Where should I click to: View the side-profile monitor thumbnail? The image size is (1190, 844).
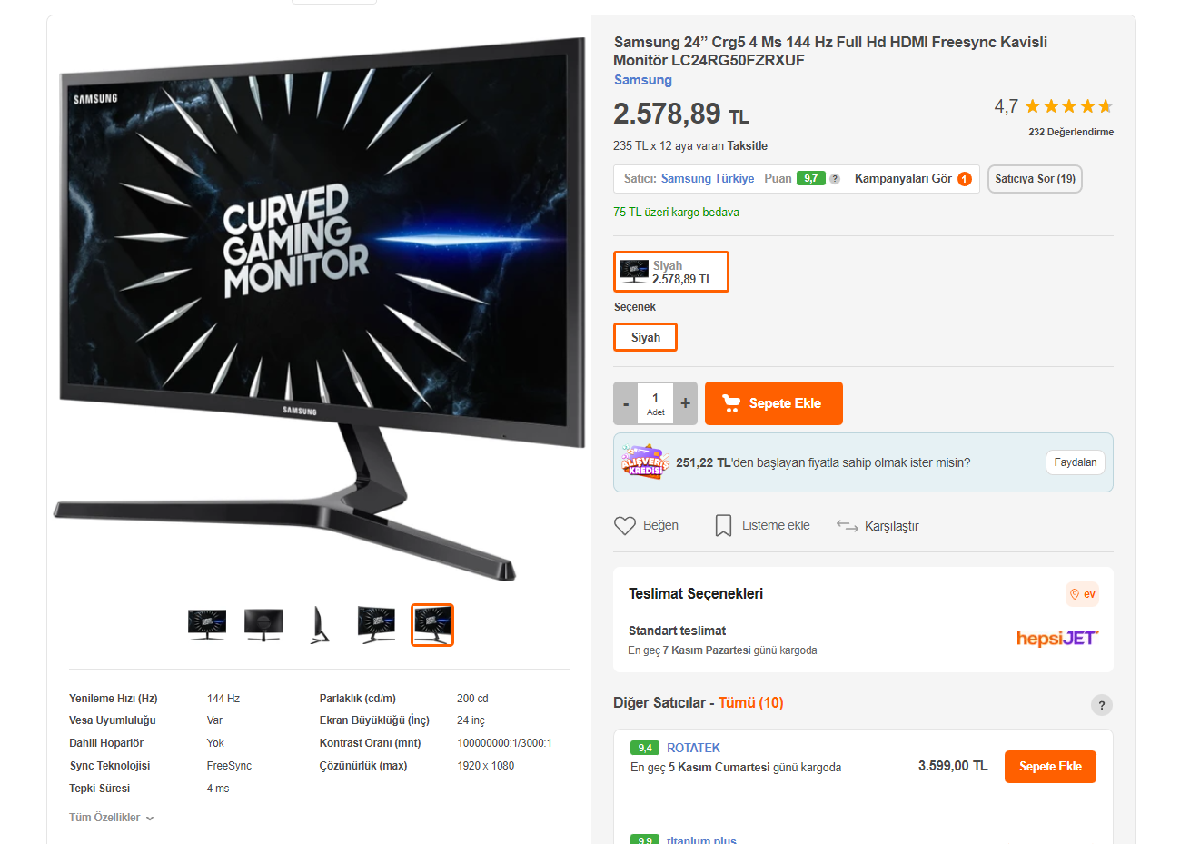tap(319, 625)
